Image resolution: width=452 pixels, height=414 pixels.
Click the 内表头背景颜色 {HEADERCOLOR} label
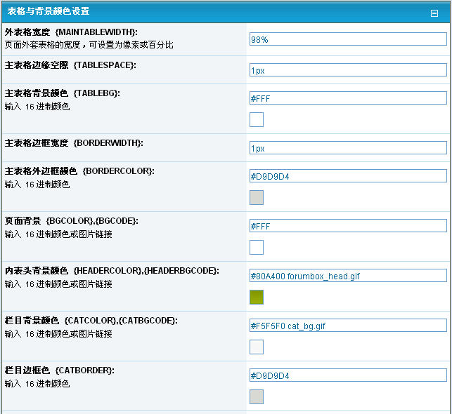pyautogui.click(x=112, y=271)
